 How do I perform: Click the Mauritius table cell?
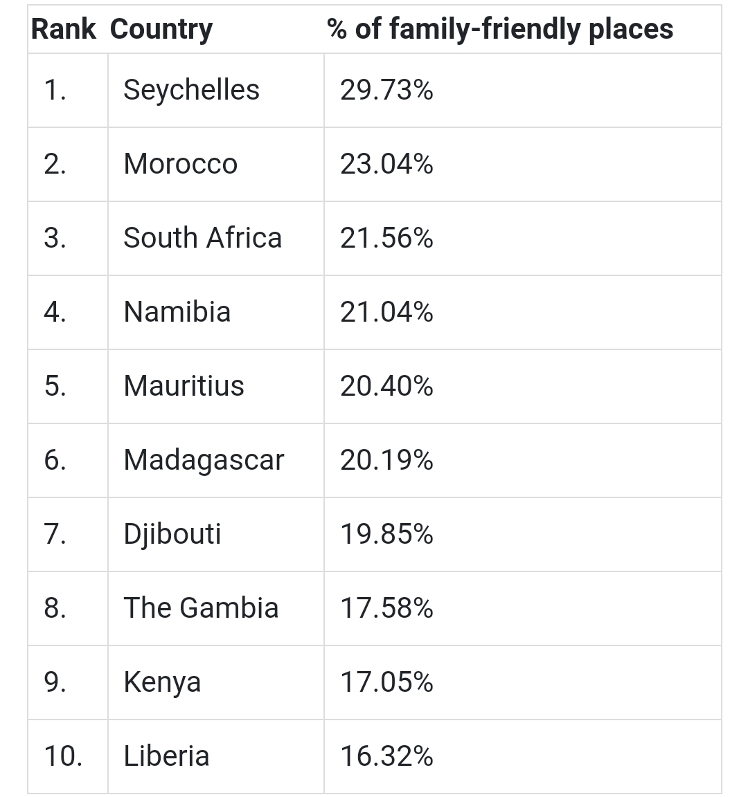[184, 386]
